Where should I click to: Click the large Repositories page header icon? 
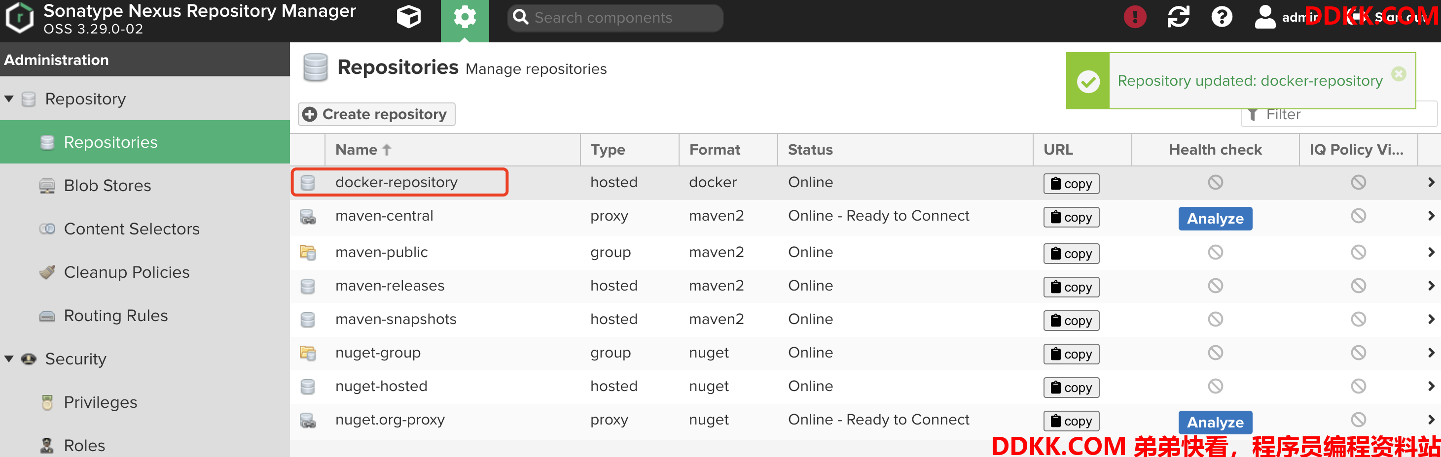tap(315, 67)
